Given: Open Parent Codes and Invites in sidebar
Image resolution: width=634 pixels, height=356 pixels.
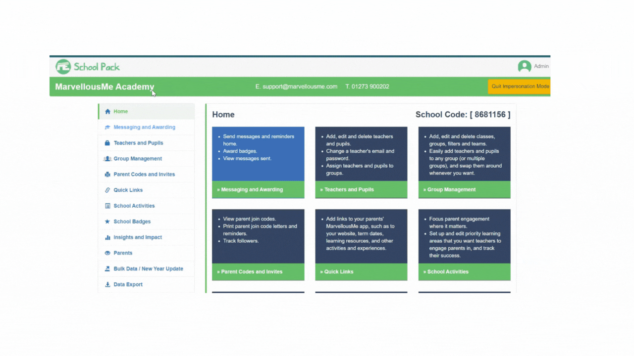Looking at the screenshot, I should [144, 175].
